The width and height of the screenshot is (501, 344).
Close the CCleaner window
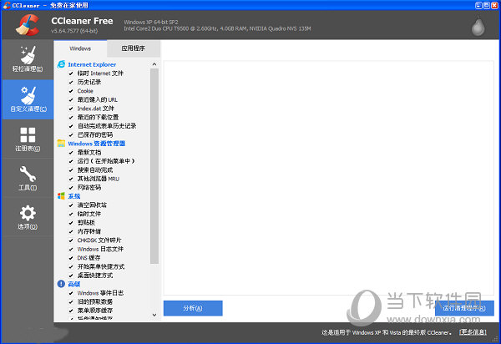pyautogui.click(x=494, y=5)
